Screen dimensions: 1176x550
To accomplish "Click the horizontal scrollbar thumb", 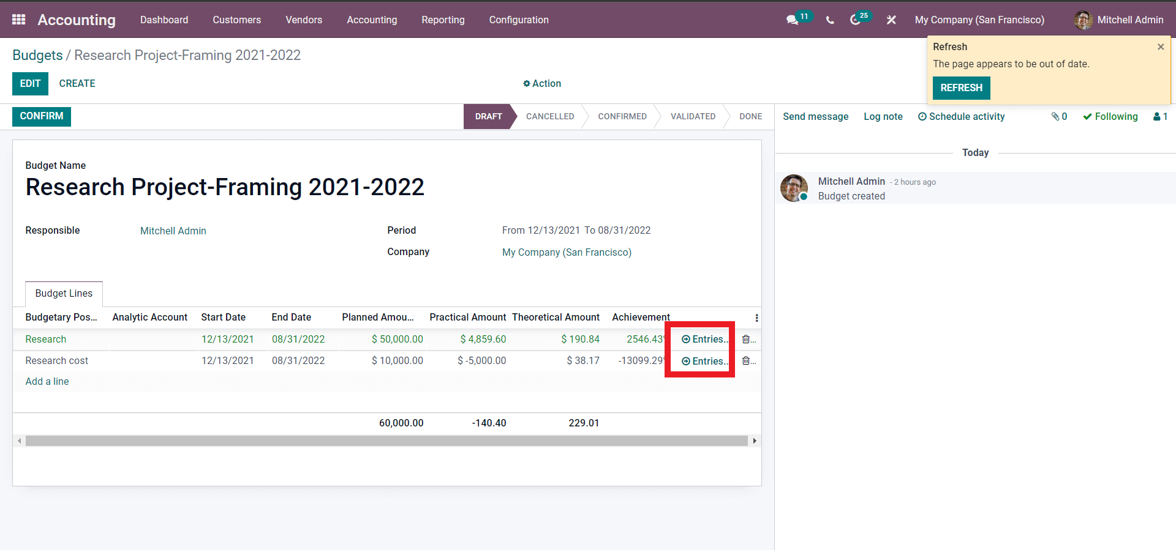I will point(386,440).
